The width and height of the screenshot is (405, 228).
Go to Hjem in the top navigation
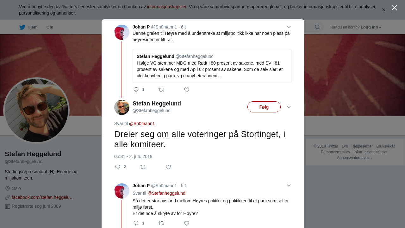28,27
